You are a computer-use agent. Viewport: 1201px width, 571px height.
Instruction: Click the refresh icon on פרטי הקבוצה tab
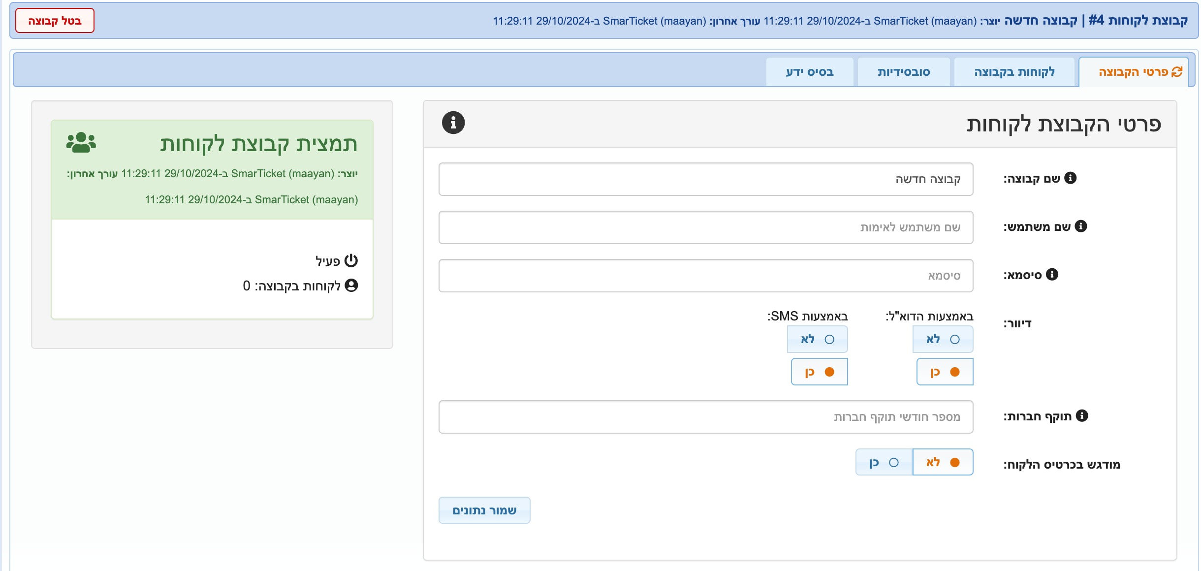pos(1177,72)
